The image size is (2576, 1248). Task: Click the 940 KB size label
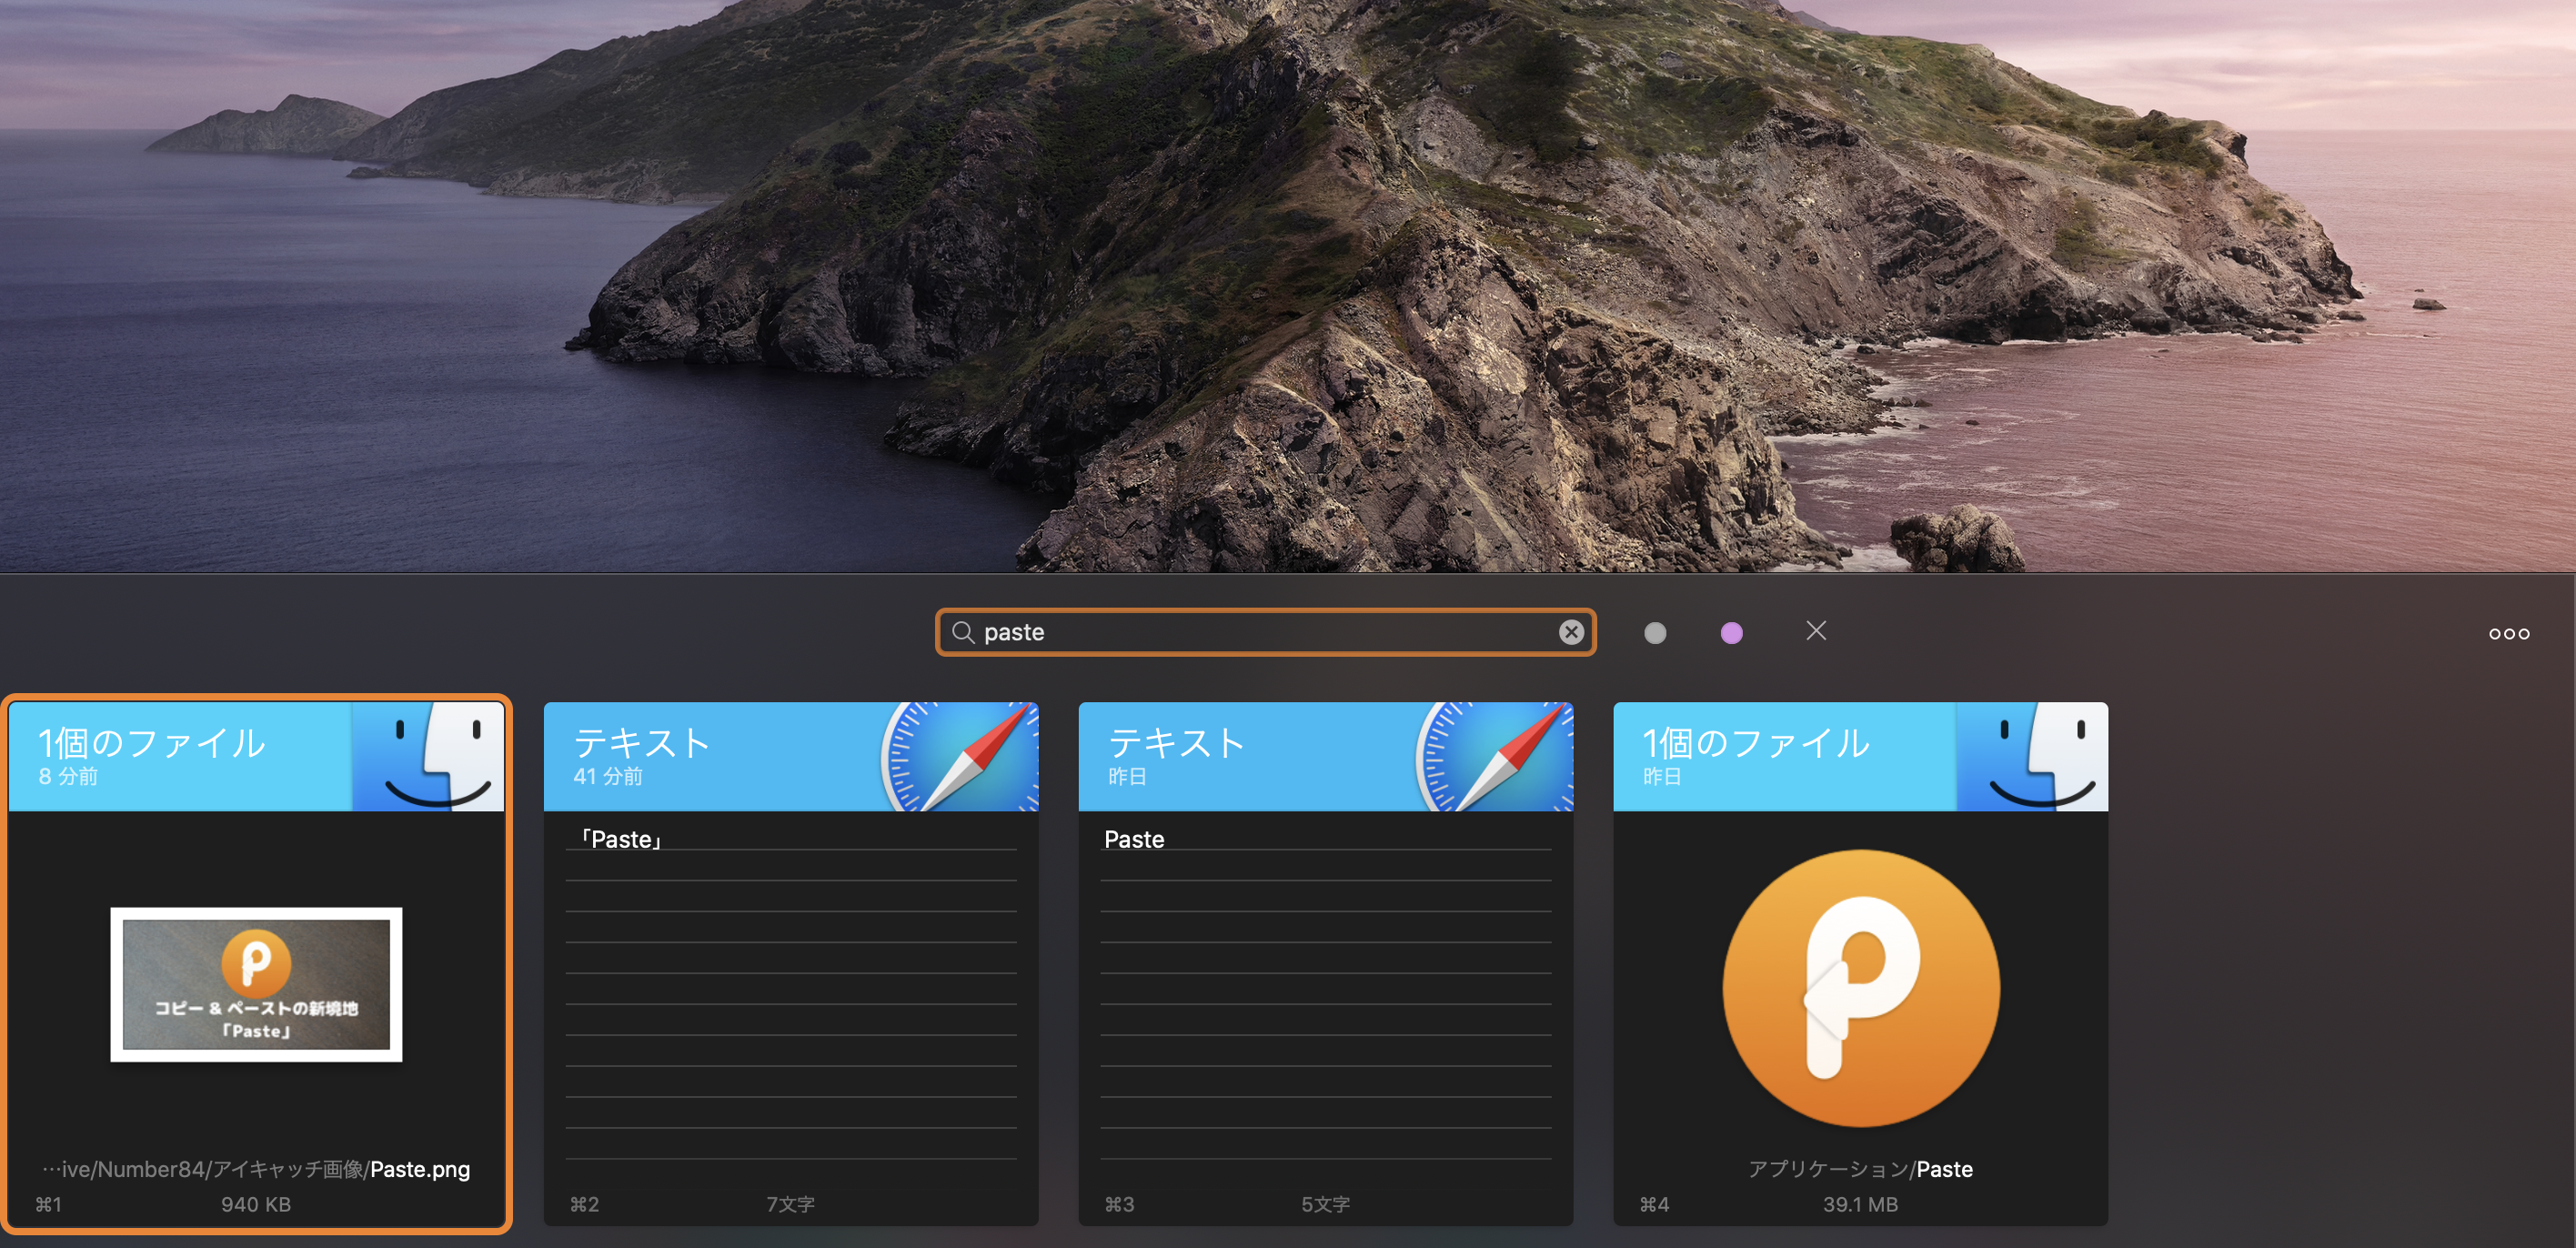coord(256,1205)
